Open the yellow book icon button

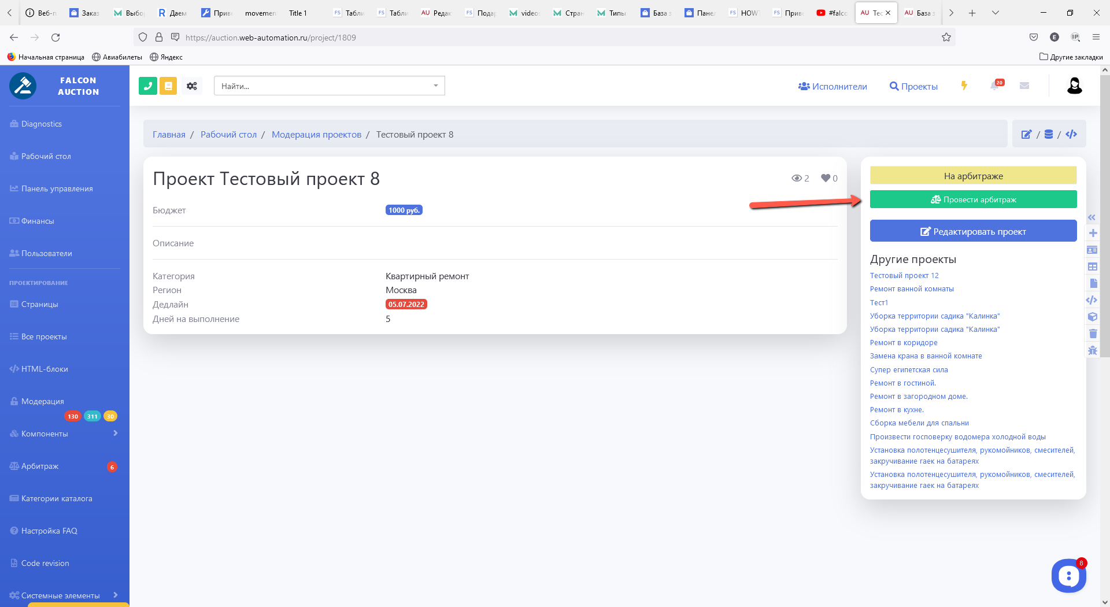click(168, 86)
